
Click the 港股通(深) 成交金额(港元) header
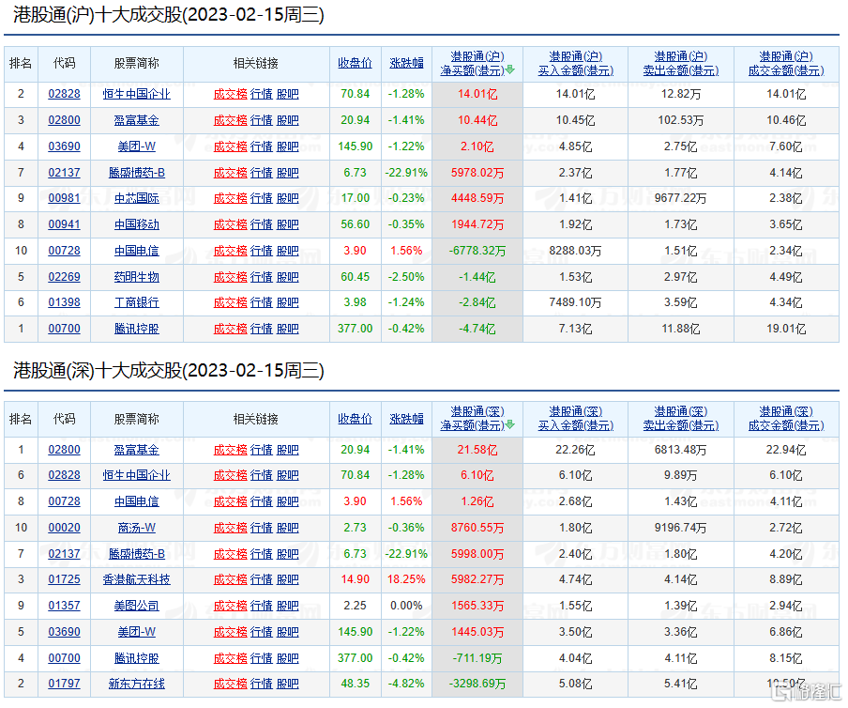point(786,419)
